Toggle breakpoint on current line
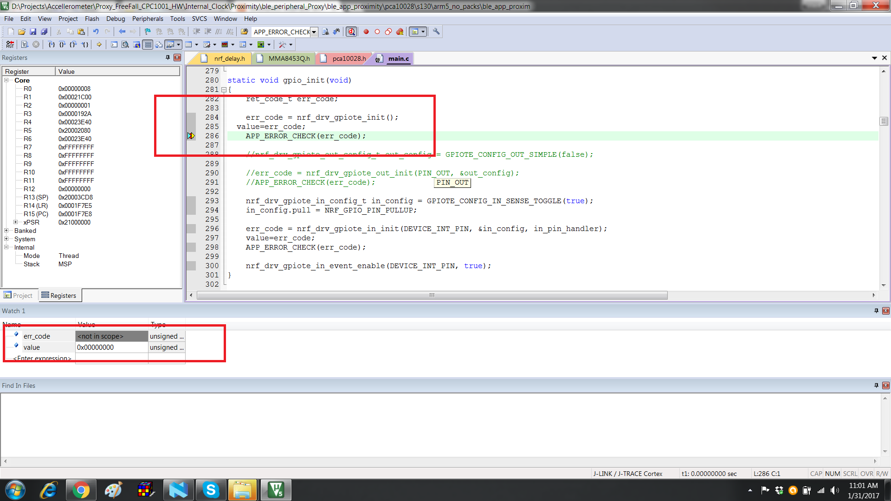 (x=366, y=32)
